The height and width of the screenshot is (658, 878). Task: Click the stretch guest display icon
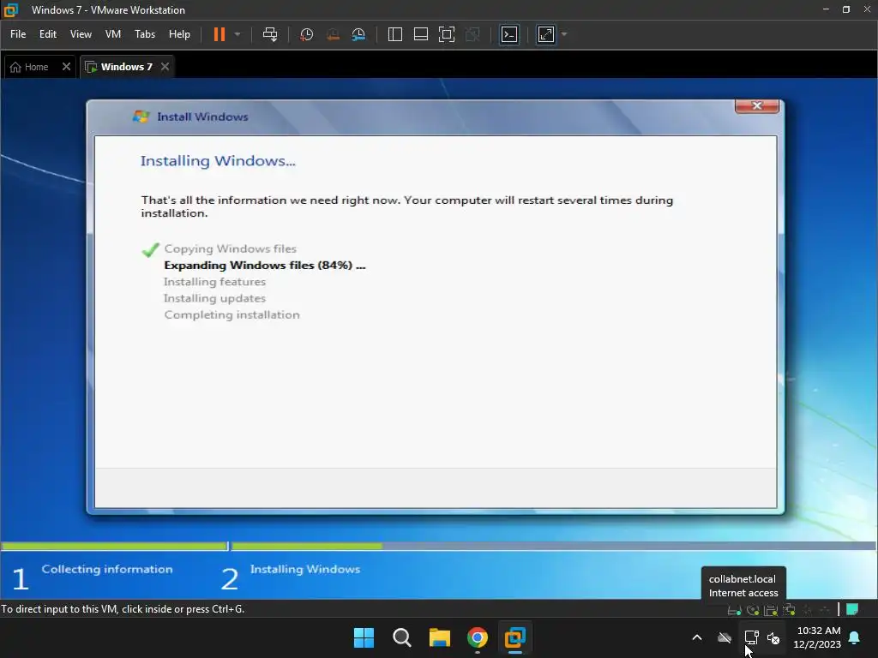click(x=546, y=34)
